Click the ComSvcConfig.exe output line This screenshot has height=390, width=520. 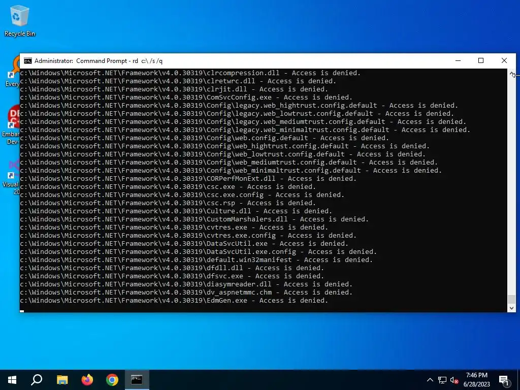coord(186,97)
